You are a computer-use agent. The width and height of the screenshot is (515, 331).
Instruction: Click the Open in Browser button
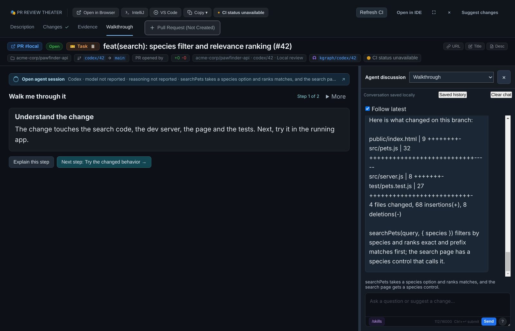[x=96, y=13]
